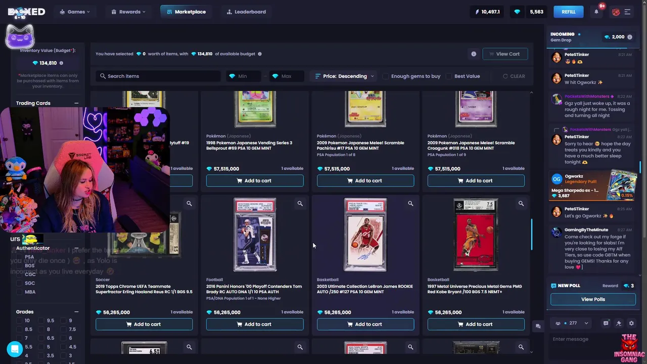
Task: Add Erling Haaland Superfractor card to cart
Action: pos(144,324)
